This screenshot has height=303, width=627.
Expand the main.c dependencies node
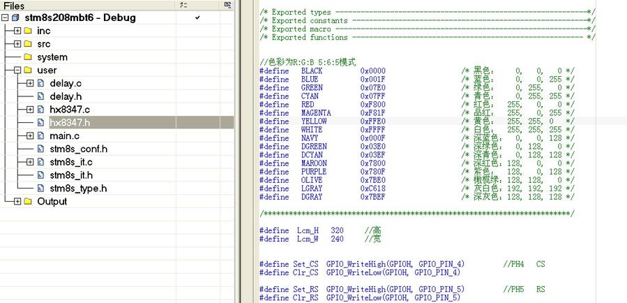coord(30,135)
